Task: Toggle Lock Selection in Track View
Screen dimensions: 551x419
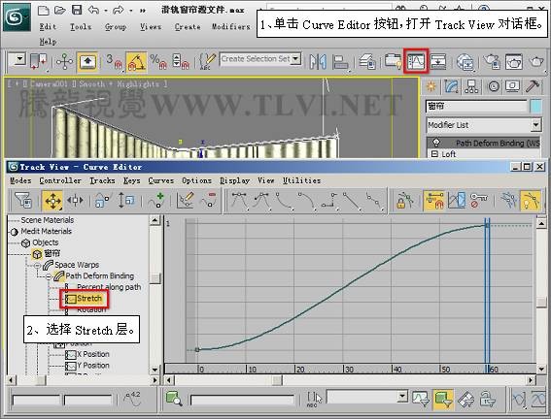Action: pyautogui.click(x=404, y=200)
